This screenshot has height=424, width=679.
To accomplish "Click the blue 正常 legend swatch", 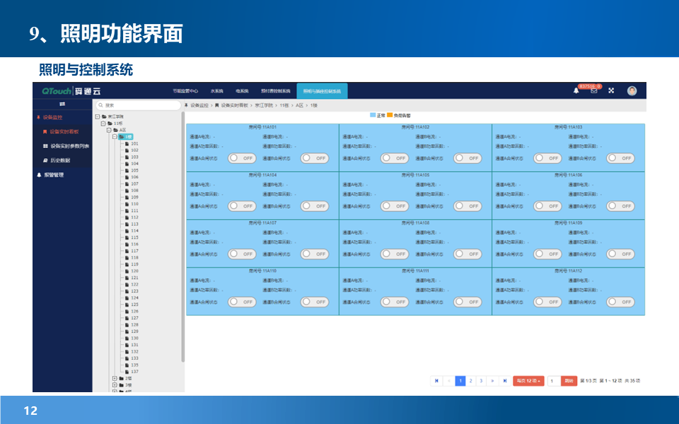I will click(373, 115).
